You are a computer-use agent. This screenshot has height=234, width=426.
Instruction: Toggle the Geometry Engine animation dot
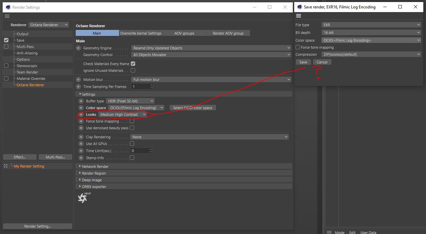pos(78,48)
